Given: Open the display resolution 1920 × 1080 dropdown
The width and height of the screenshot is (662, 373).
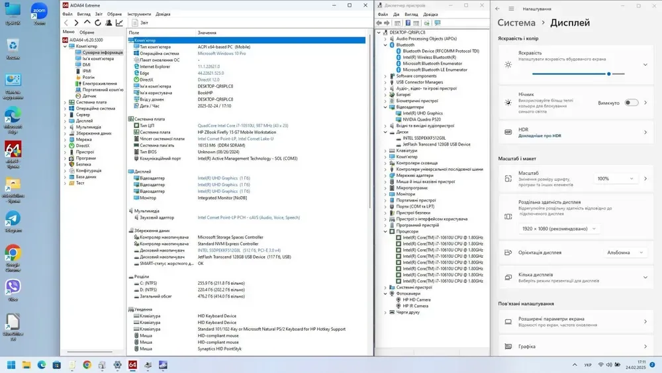Looking at the screenshot, I should (x=559, y=229).
